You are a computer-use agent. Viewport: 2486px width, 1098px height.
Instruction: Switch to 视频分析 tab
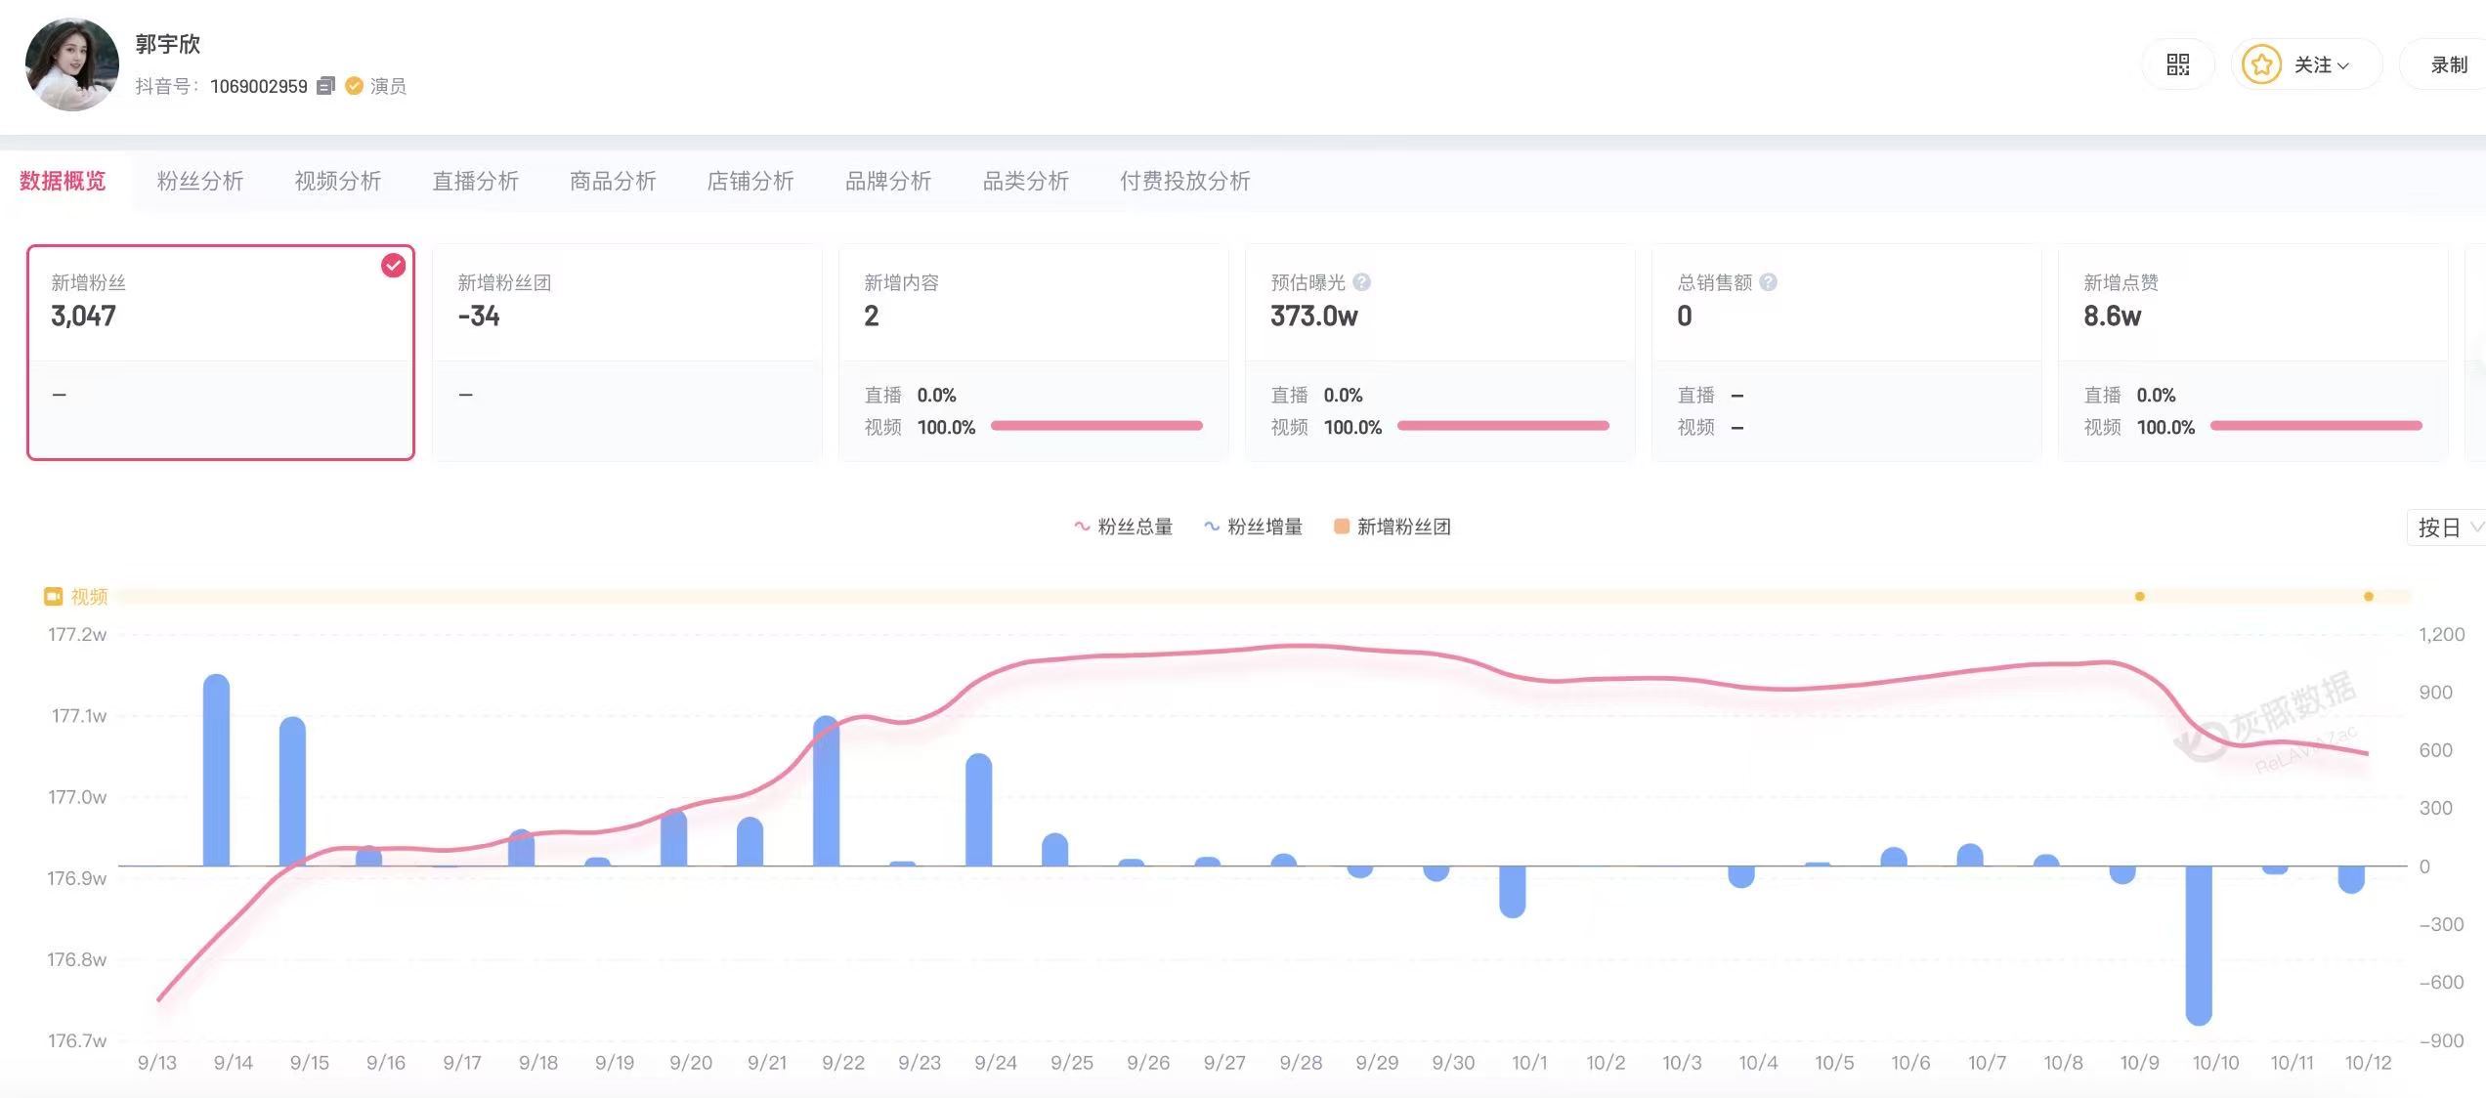click(337, 181)
